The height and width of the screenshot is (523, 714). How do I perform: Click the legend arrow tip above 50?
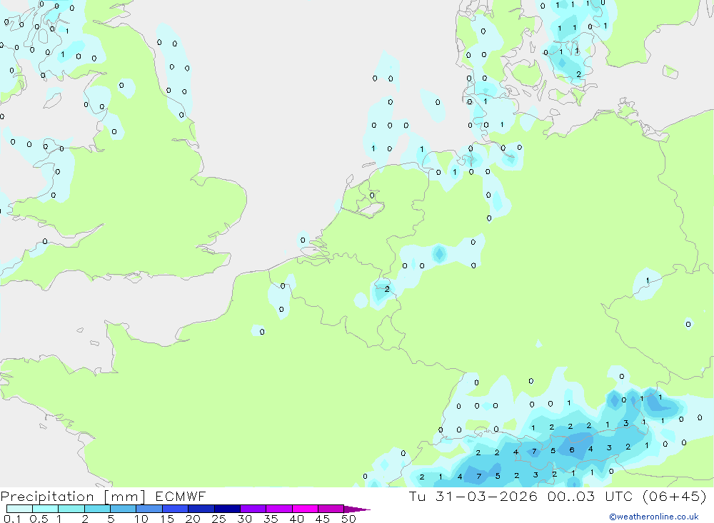pos(357,509)
